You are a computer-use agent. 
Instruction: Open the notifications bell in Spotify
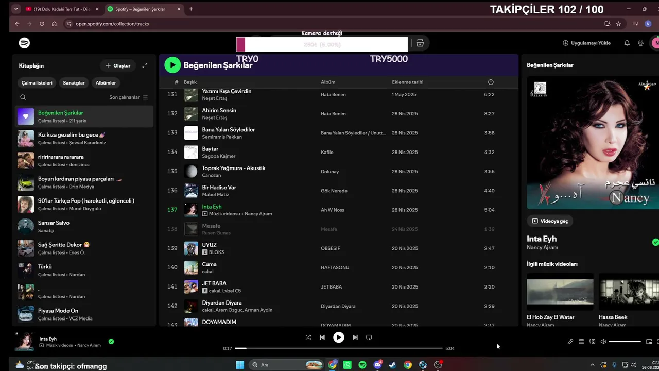627,43
